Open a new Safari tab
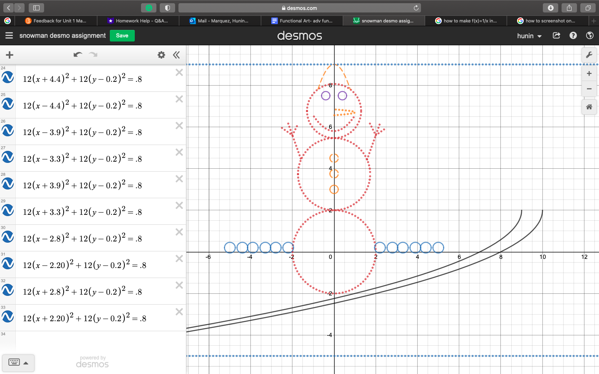Screen dimensions: 599x374 click(x=594, y=21)
